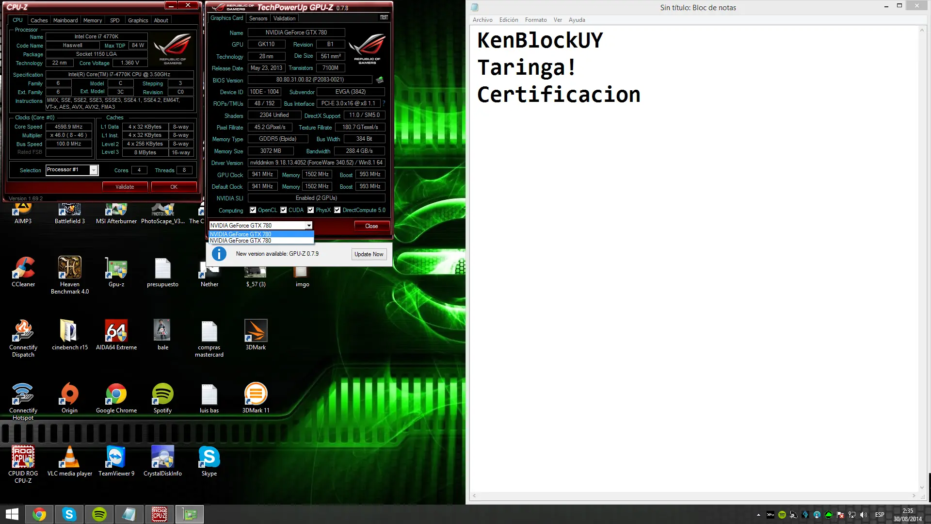
Task: Click the Skype taskbar button
Action: coord(69,514)
